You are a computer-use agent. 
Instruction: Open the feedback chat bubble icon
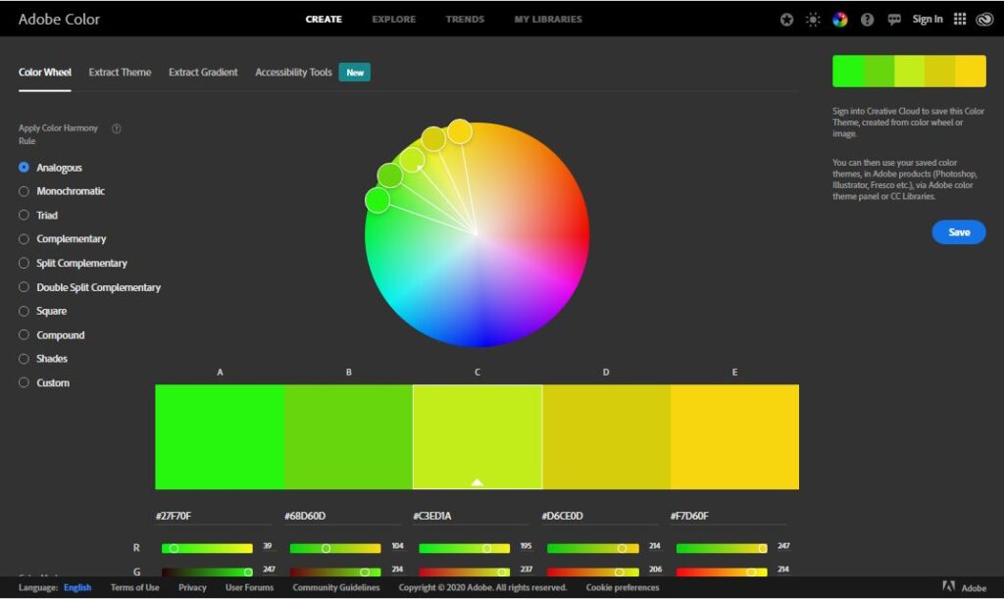tap(894, 20)
